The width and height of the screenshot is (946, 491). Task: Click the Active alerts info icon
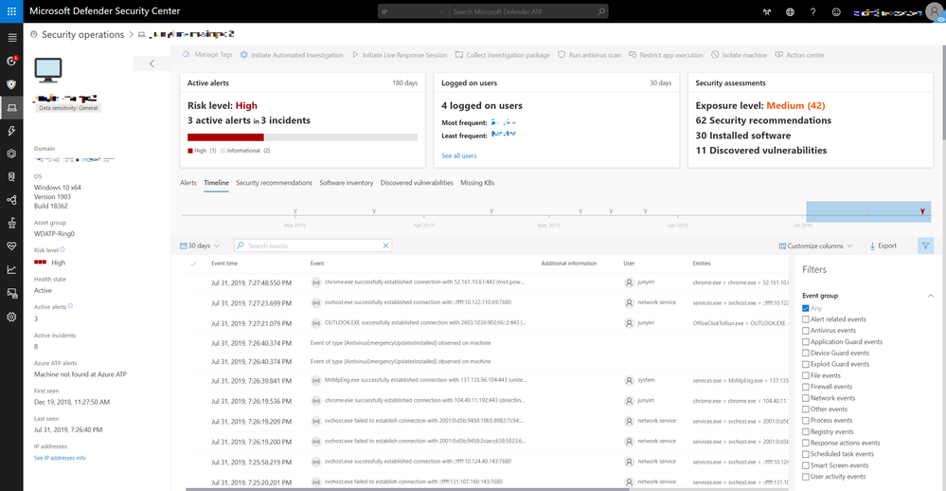pos(70,305)
